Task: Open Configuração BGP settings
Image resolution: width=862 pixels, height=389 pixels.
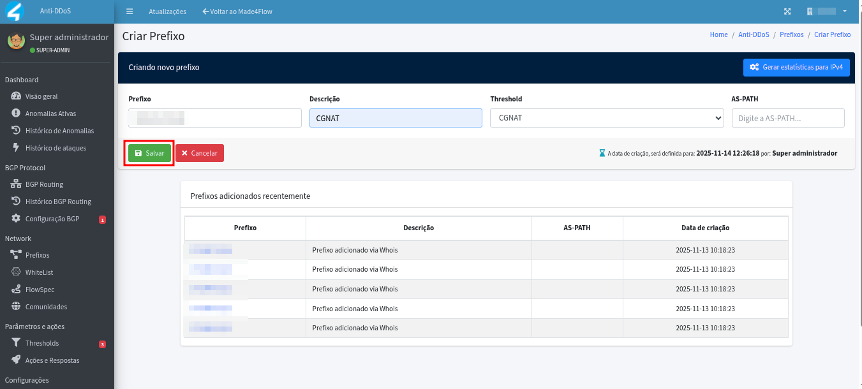Action: [x=52, y=219]
